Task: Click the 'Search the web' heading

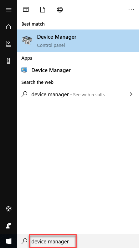Action: pyautogui.click(x=37, y=82)
